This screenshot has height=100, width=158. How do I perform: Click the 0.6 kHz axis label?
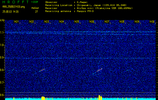pyautogui.click(x=2, y=95)
